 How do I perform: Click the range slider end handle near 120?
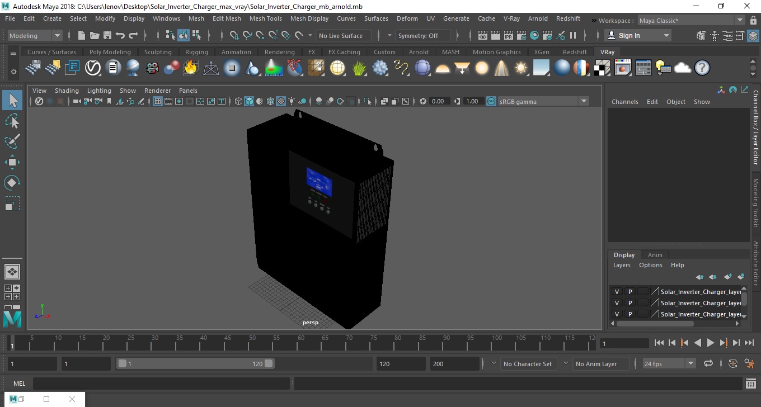pos(269,363)
